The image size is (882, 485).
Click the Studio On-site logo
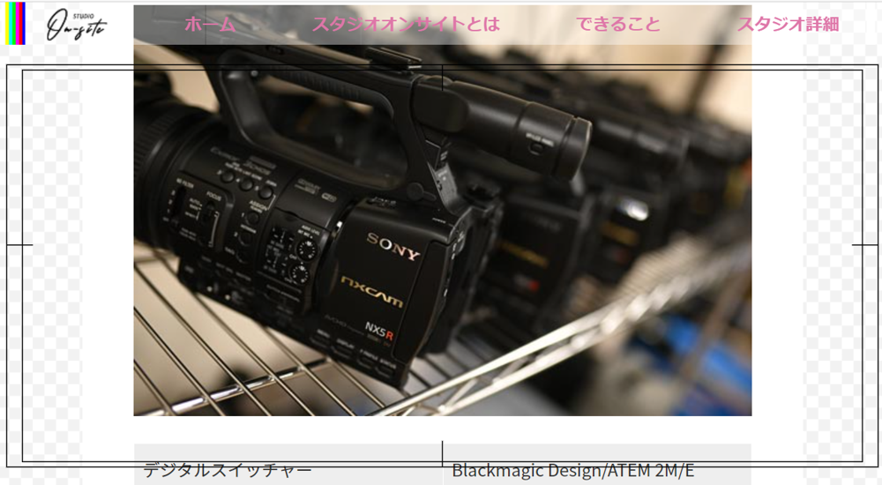click(x=76, y=26)
